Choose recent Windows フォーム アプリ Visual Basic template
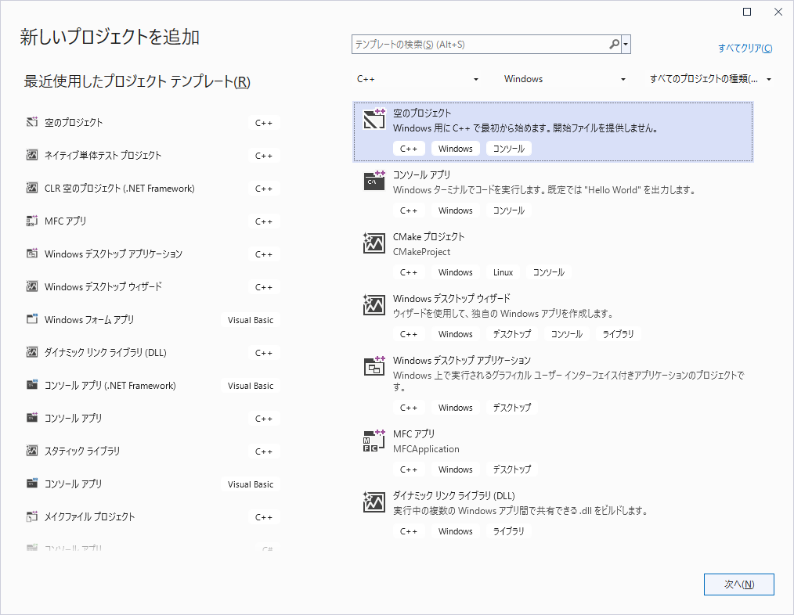 (x=89, y=320)
